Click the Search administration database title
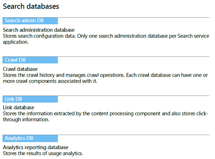 coord(39,30)
